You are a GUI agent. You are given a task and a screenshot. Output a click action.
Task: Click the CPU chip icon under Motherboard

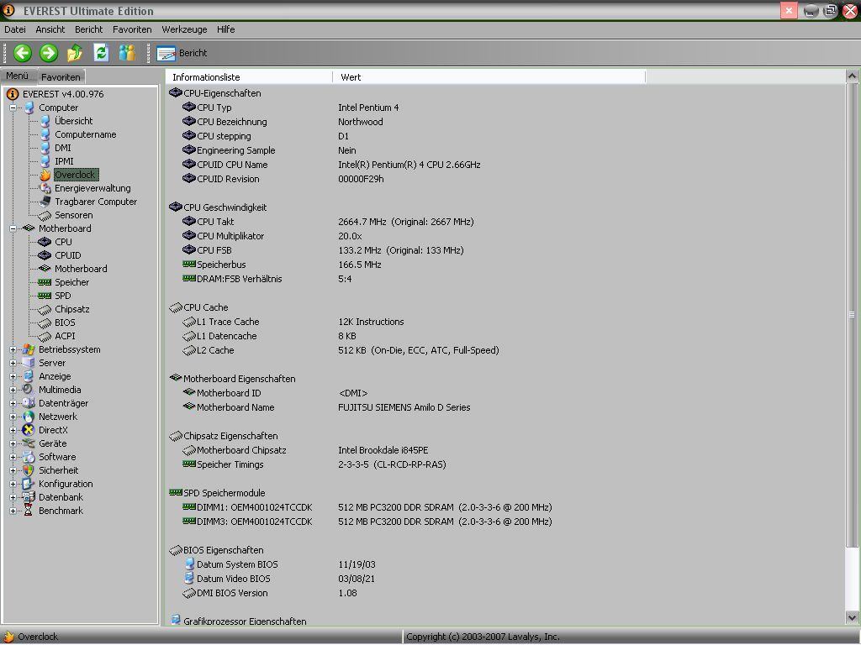[x=45, y=242]
